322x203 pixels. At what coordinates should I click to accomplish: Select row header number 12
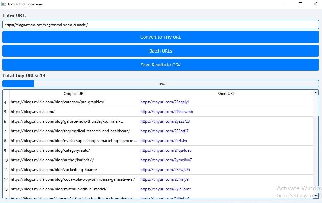pos(6,180)
